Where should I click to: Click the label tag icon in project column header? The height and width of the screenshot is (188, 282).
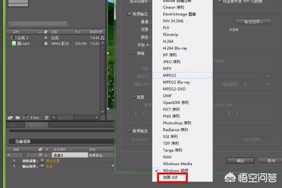[46, 32]
